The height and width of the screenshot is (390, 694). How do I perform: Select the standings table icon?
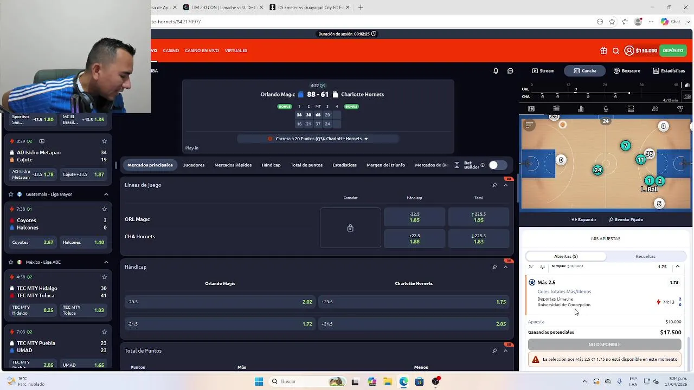[x=631, y=108]
